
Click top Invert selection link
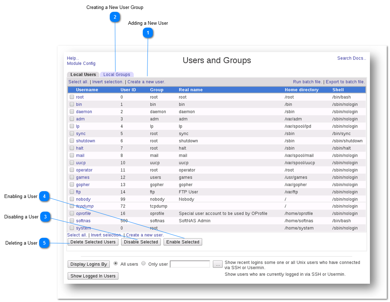click(x=108, y=82)
